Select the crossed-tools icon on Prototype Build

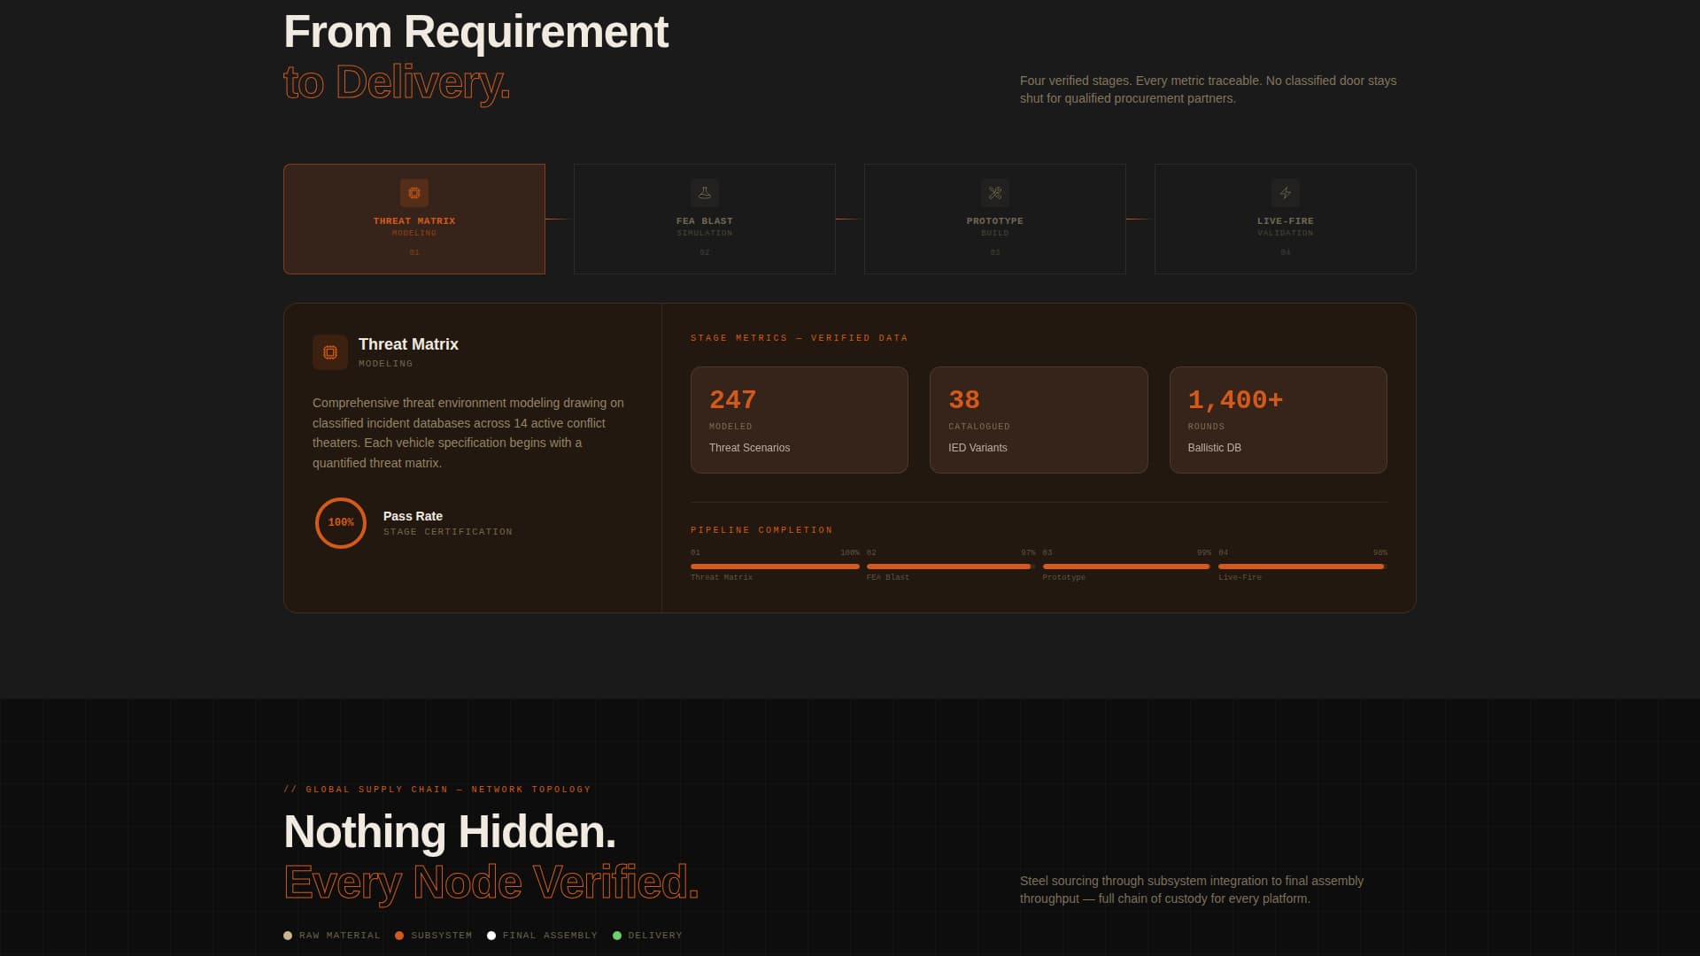coord(994,193)
